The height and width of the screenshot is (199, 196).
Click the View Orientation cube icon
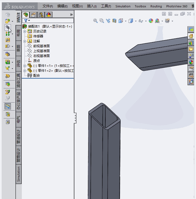(x=121, y=21)
